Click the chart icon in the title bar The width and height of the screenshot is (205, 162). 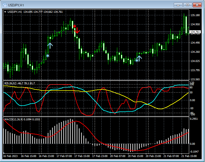pos(5,5)
